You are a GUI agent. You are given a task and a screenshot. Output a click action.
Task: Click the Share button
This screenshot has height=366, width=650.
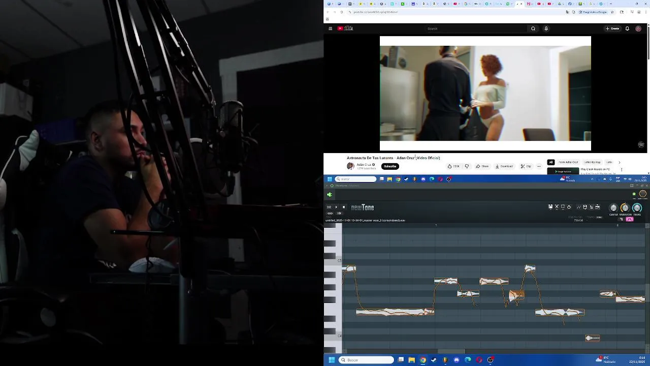click(482, 166)
